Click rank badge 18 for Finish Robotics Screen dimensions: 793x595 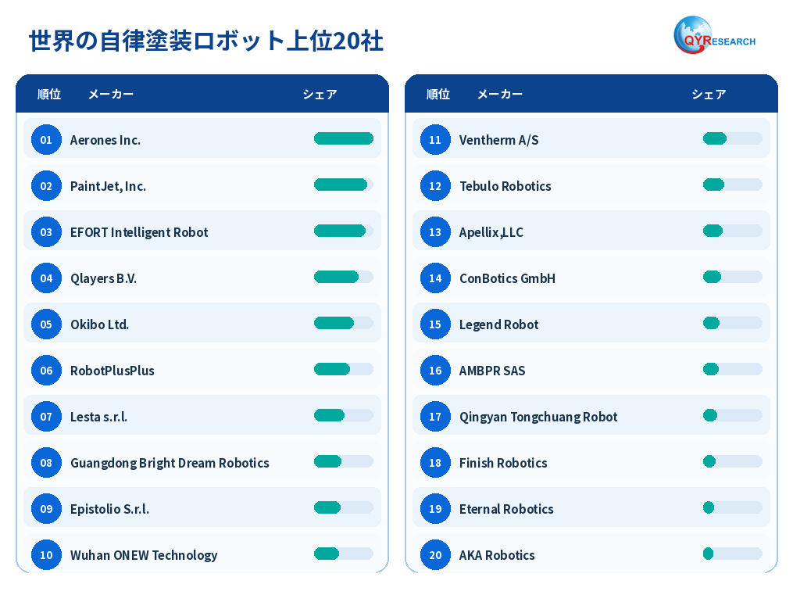(435, 462)
